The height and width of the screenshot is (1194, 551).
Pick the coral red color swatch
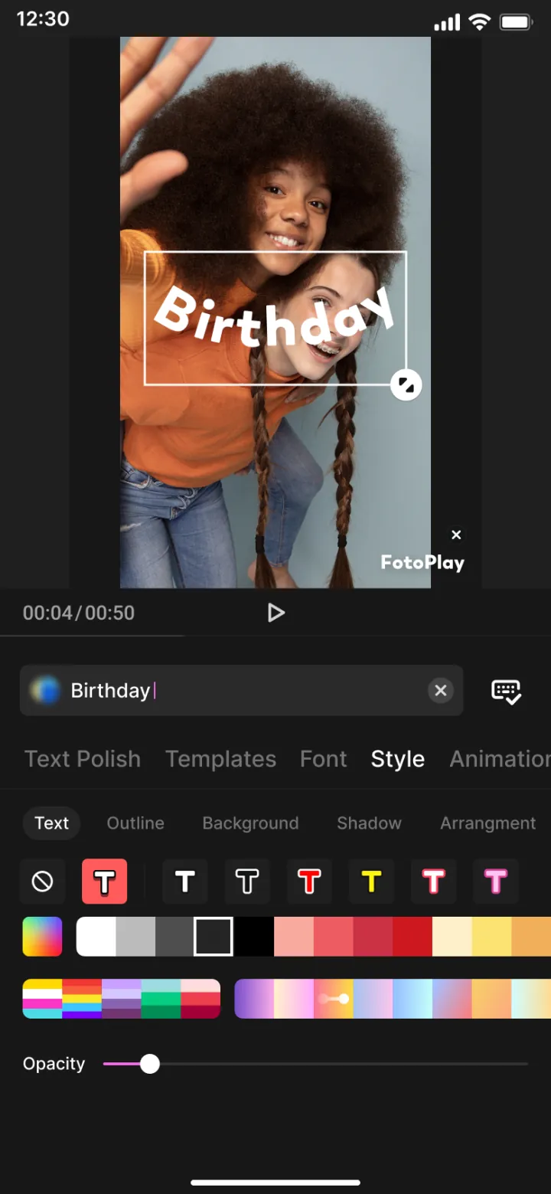(x=334, y=936)
